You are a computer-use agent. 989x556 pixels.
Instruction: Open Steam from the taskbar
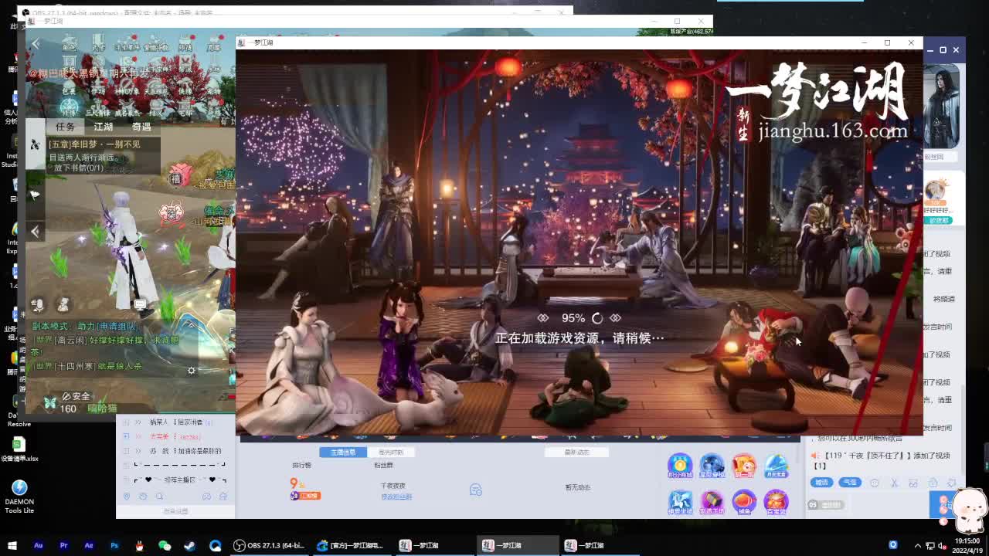coord(189,545)
